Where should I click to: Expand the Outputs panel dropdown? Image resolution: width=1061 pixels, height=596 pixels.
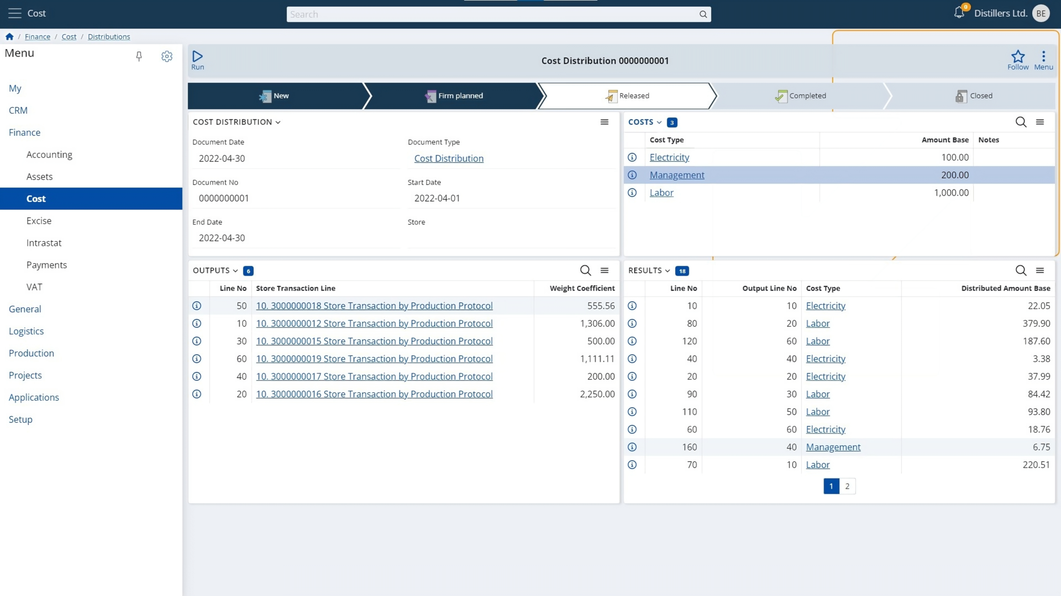(x=235, y=271)
